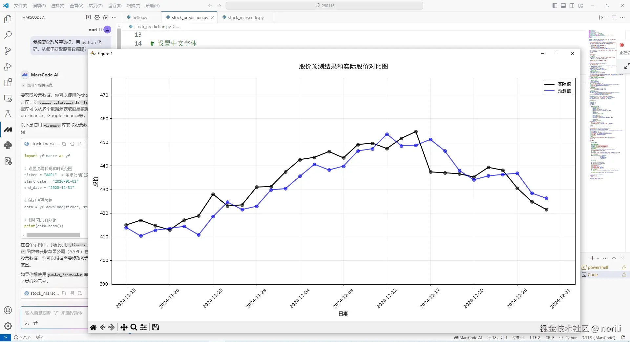Switch to the hello.py tab
The height and width of the screenshot is (342, 630).
coord(140,17)
